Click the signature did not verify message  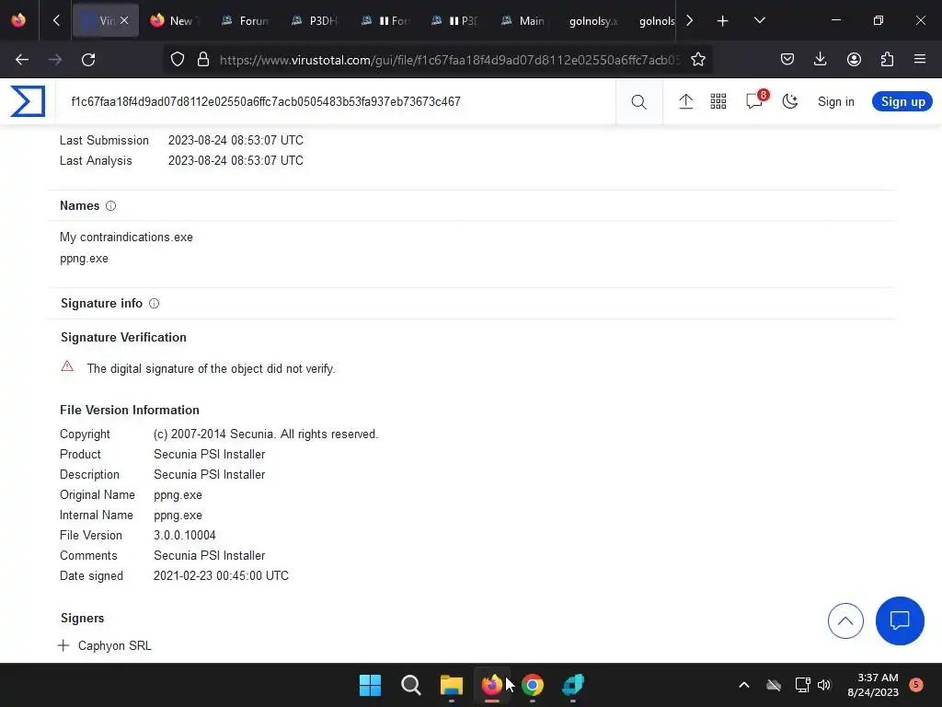[x=211, y=368]
